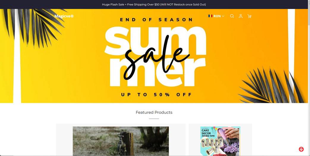Image resolution: width=310 pixels, height=156 pixels.
Task: Go to the Magicve® home logo
Action: 64,16
